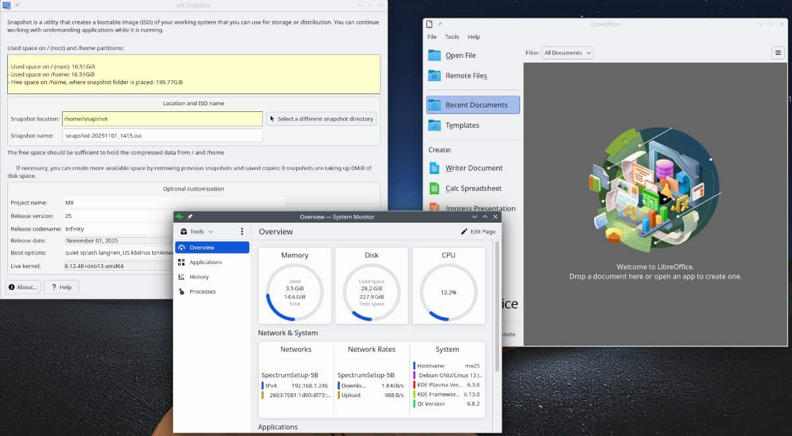Click the pin icon in MX Snapshot title bar
This screenshot has width=792, height=436.
(x=16, y=5)
